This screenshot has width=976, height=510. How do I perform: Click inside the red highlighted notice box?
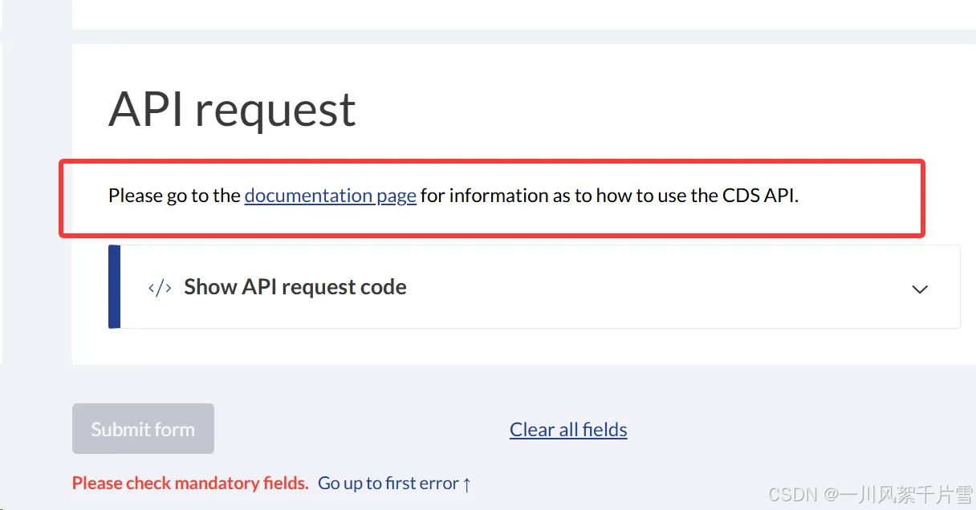pos(491,197)
